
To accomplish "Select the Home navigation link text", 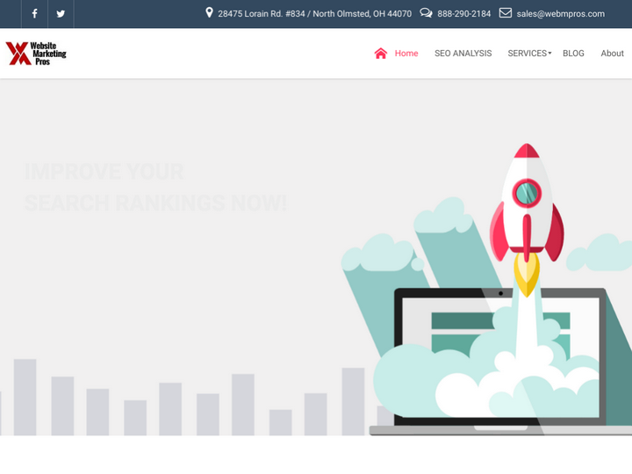I will click(406, 54).
